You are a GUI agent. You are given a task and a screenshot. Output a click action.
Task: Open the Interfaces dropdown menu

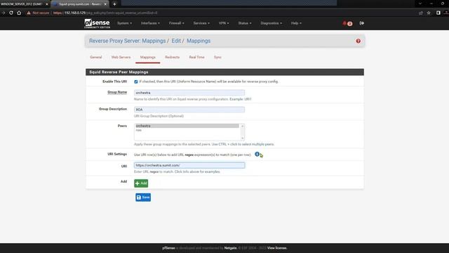click(150, 23)
